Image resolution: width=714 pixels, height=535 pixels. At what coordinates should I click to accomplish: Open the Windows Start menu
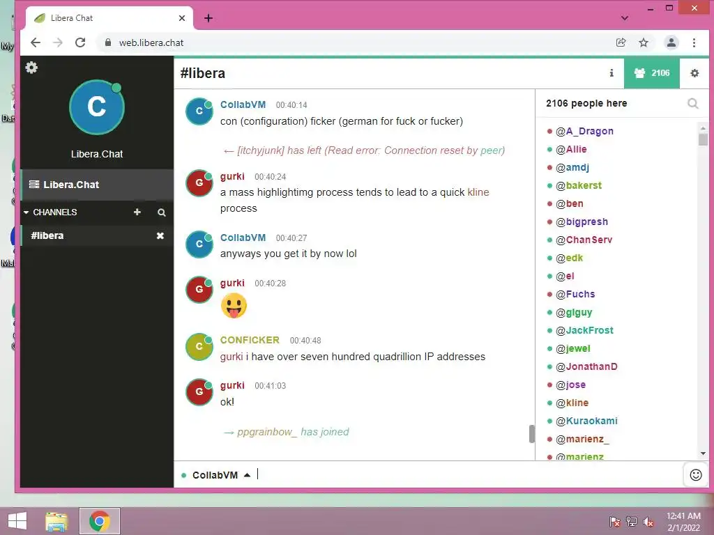pos(17,521)
